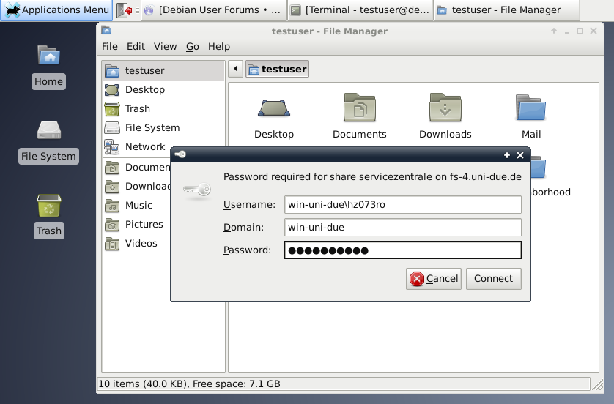Click the path bar back arrow
This screenshot has height=404, width=614.
(x=235, y=70)
